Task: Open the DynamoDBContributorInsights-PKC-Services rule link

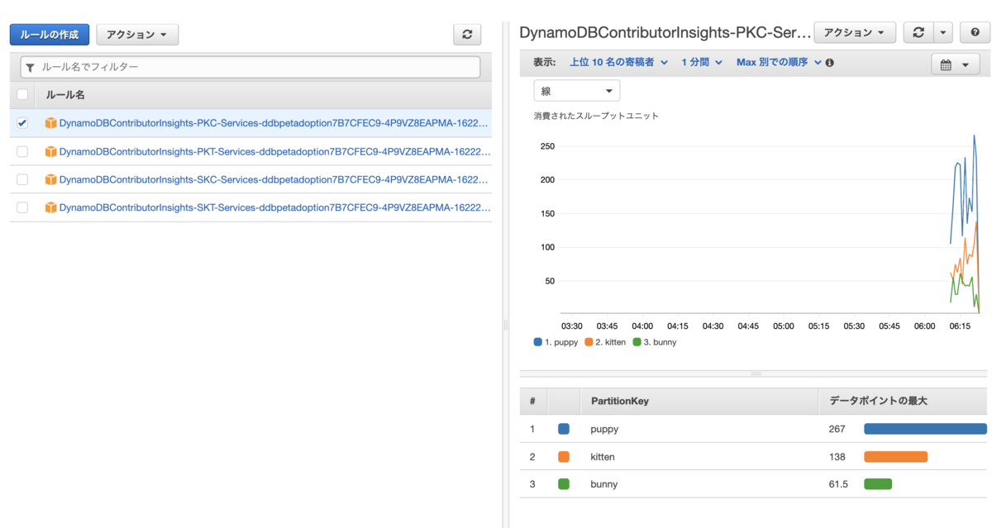Action: (x=274, y=123)
